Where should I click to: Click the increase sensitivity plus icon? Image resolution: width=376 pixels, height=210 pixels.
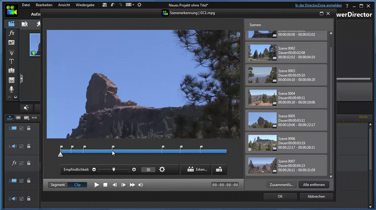pos(134,170)
